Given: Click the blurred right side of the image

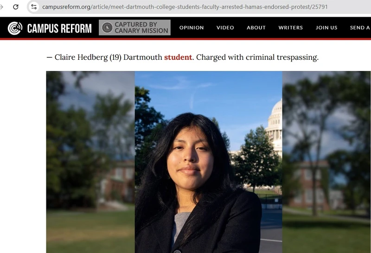Looking at the screenshot, I should click(326, 162).
